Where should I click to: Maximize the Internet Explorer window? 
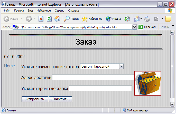166,4
